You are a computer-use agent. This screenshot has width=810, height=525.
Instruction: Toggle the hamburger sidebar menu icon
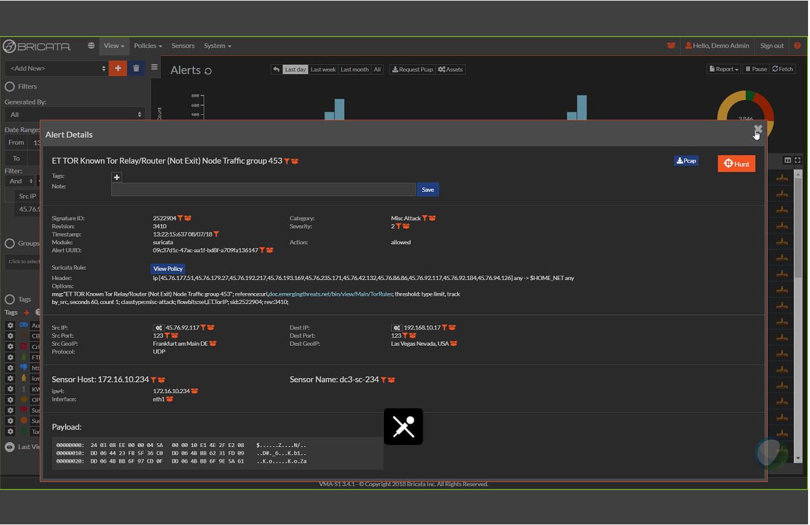pos(154,67)
